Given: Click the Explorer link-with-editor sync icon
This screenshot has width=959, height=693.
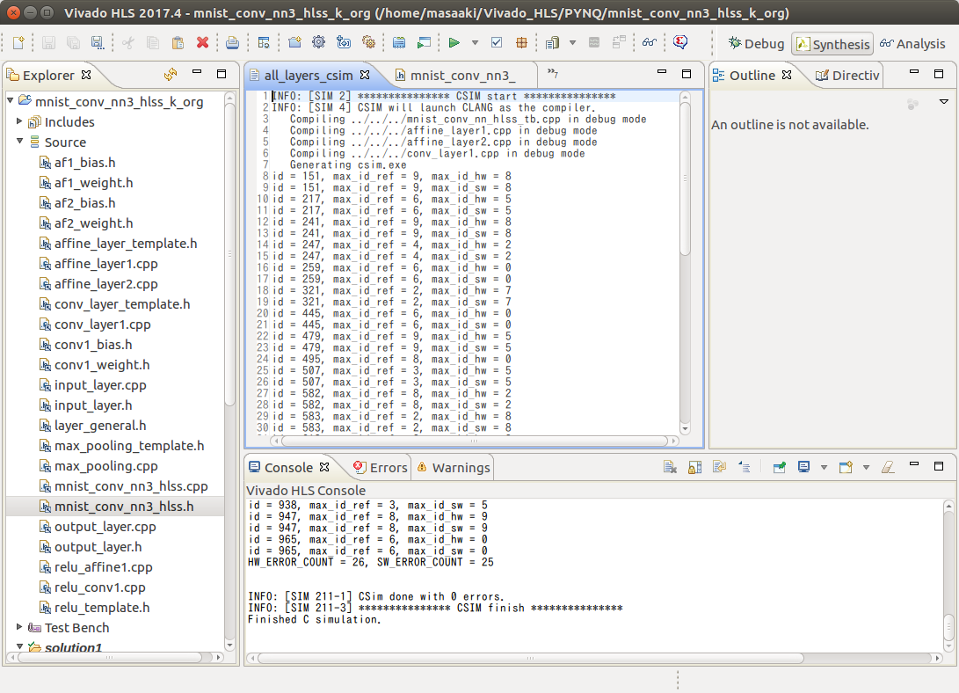Looking at the screenshot, I should (x=171, y=75).
